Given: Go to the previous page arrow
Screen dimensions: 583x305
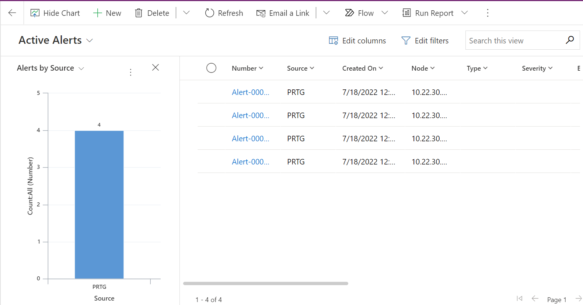Looking at the screenshot, I should (535, 298).
